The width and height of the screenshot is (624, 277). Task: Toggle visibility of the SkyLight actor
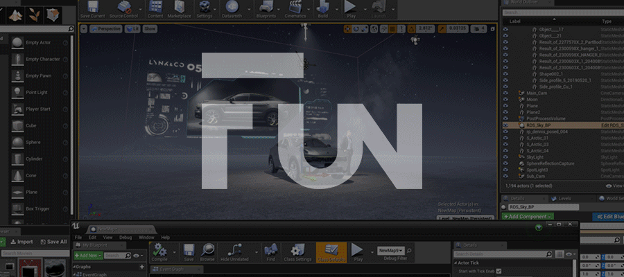pos(505,157)
